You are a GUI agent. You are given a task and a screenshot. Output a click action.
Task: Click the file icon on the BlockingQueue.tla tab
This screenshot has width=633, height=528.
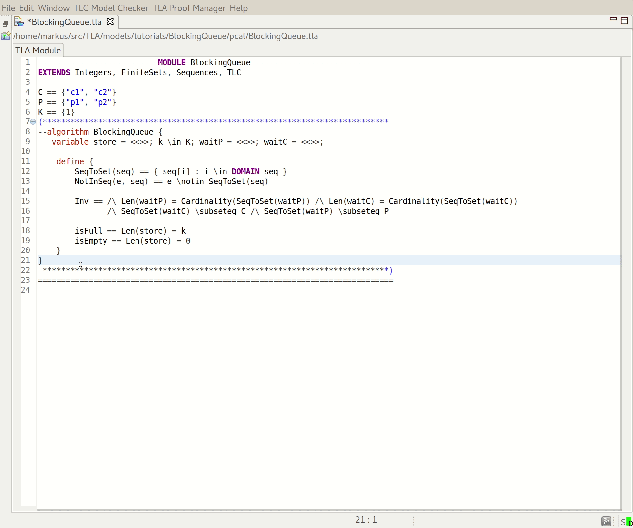click(x=19, y=22)
